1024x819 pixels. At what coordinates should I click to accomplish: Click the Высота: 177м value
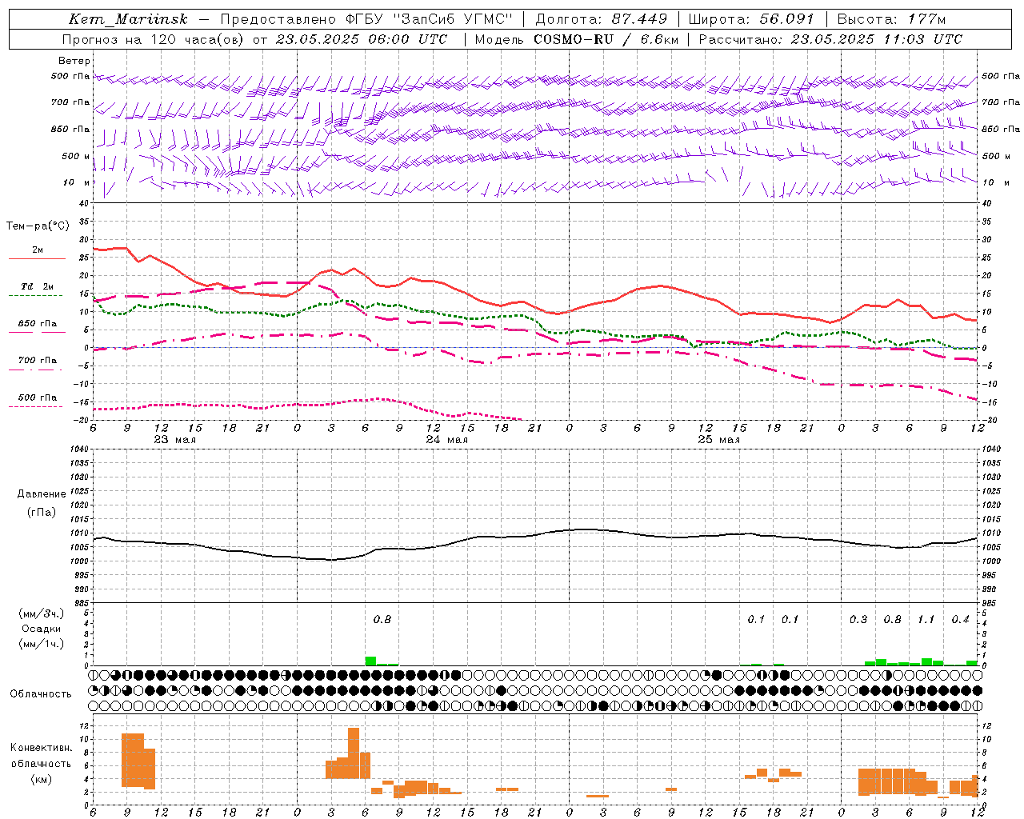pos(891,19)
